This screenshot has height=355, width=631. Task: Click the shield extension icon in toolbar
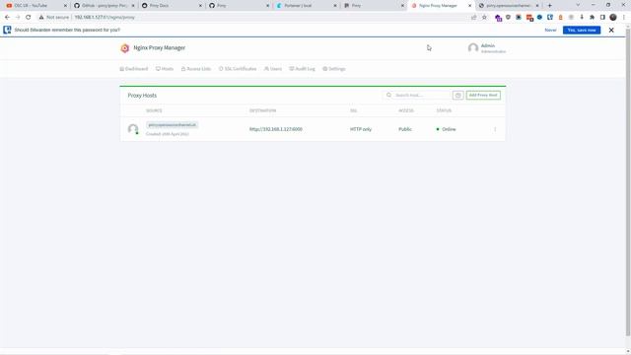pos(509,18)
